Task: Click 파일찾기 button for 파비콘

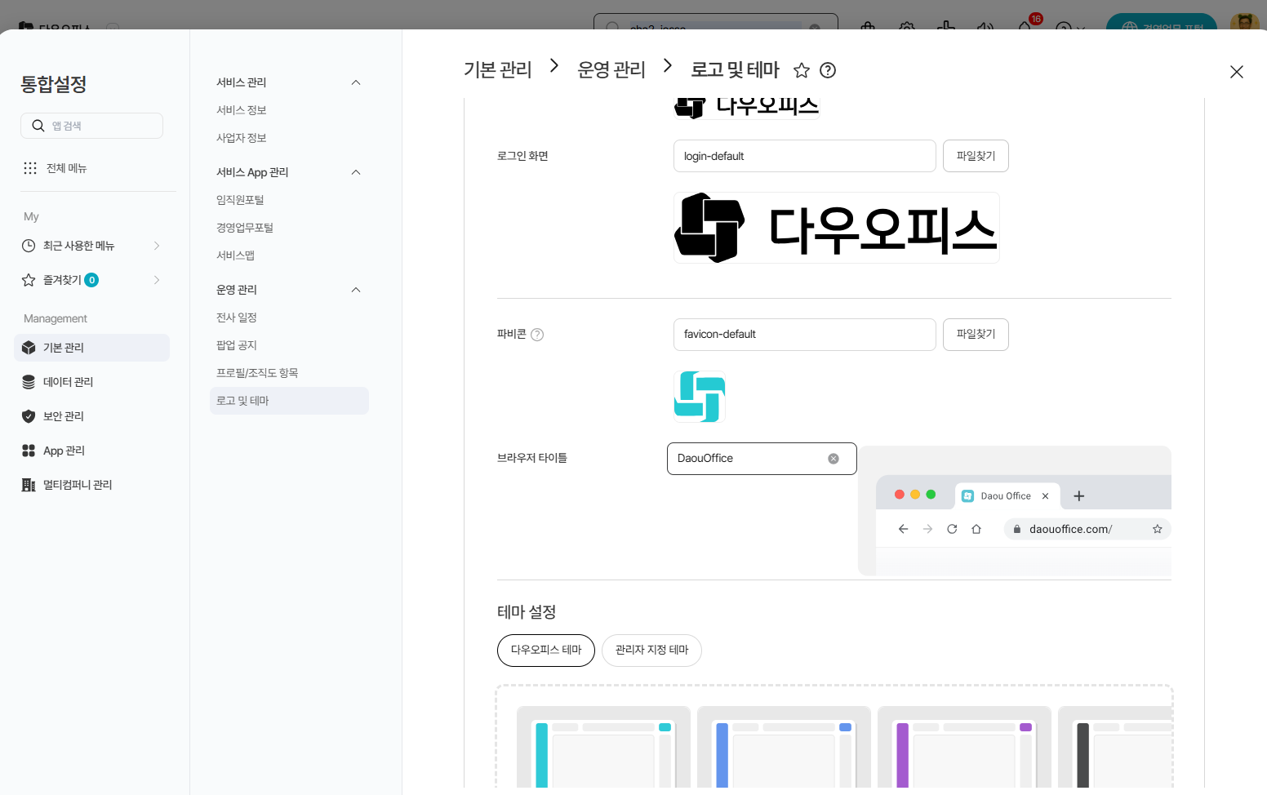Action: (x=976, y=335)
